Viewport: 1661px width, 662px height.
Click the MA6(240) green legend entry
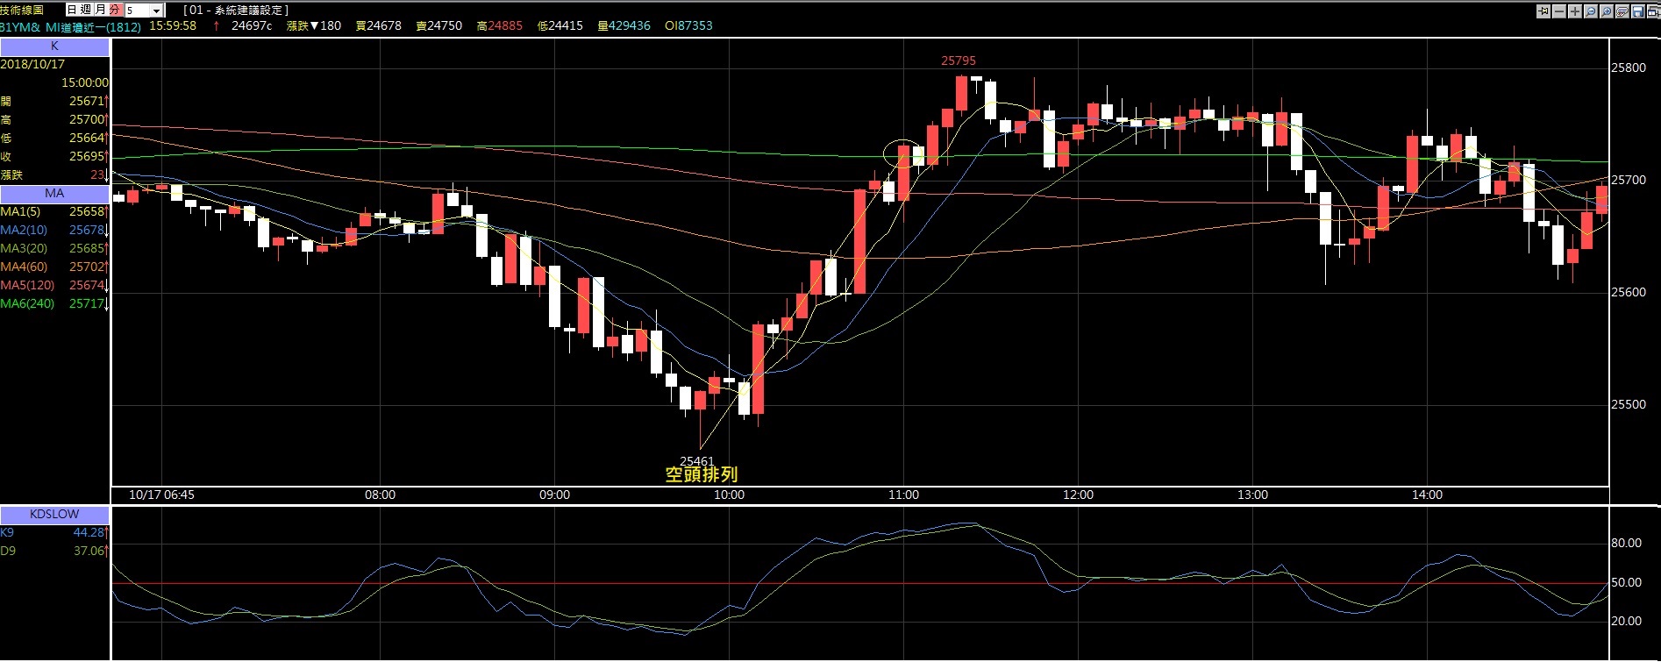(28, 303)
